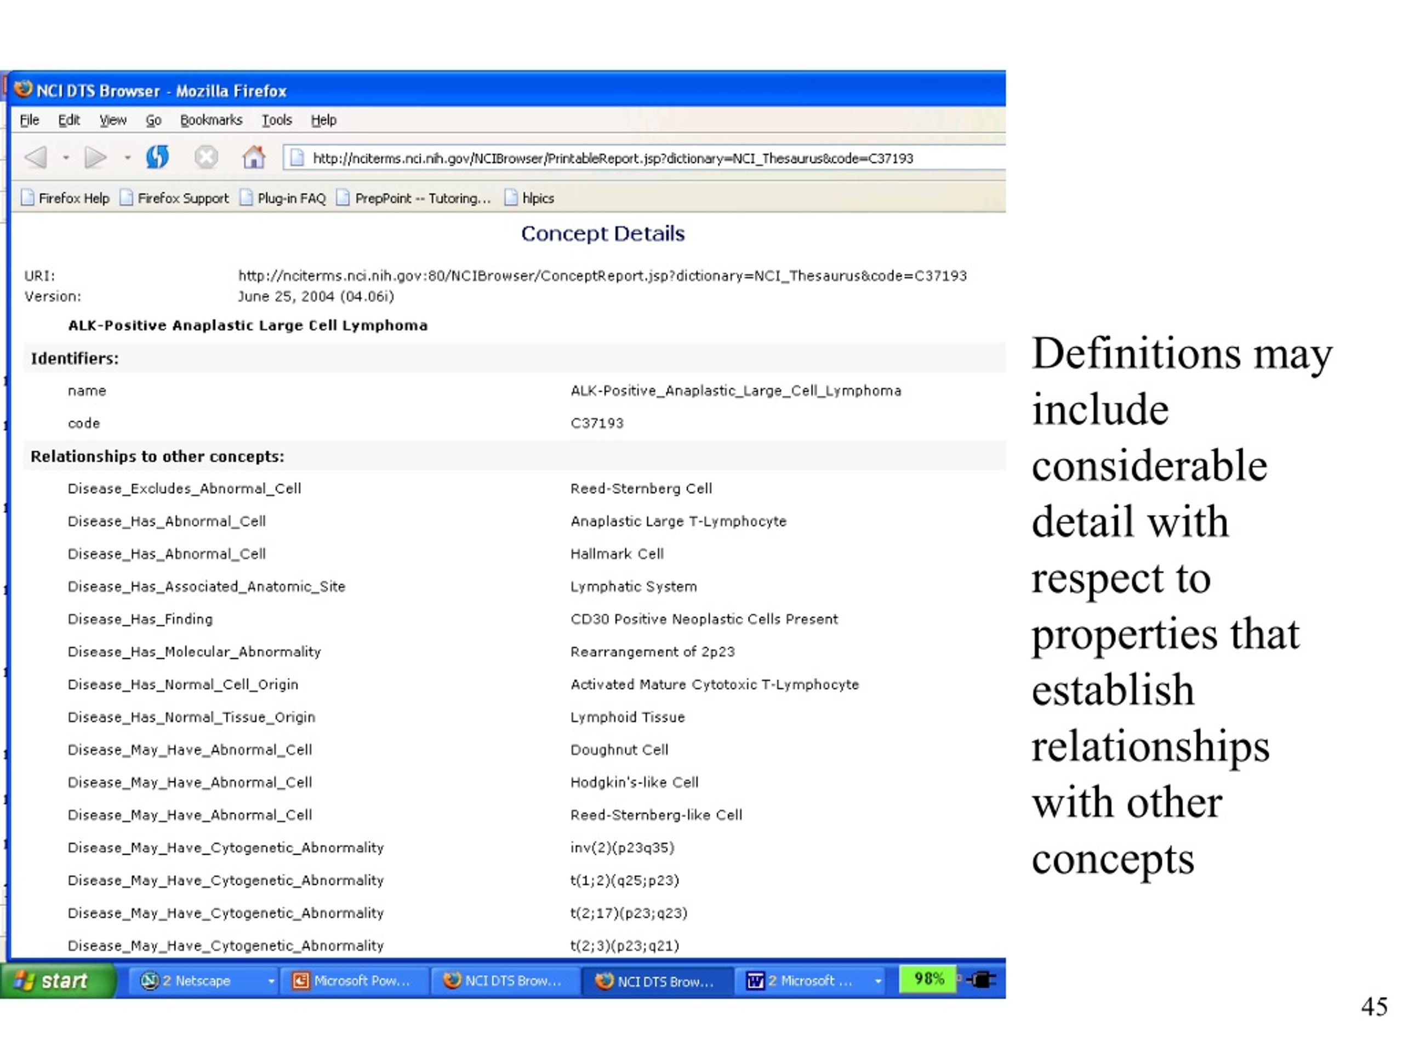Open the File menu
Screen dimensions: 1403x1052
(29, 120)
